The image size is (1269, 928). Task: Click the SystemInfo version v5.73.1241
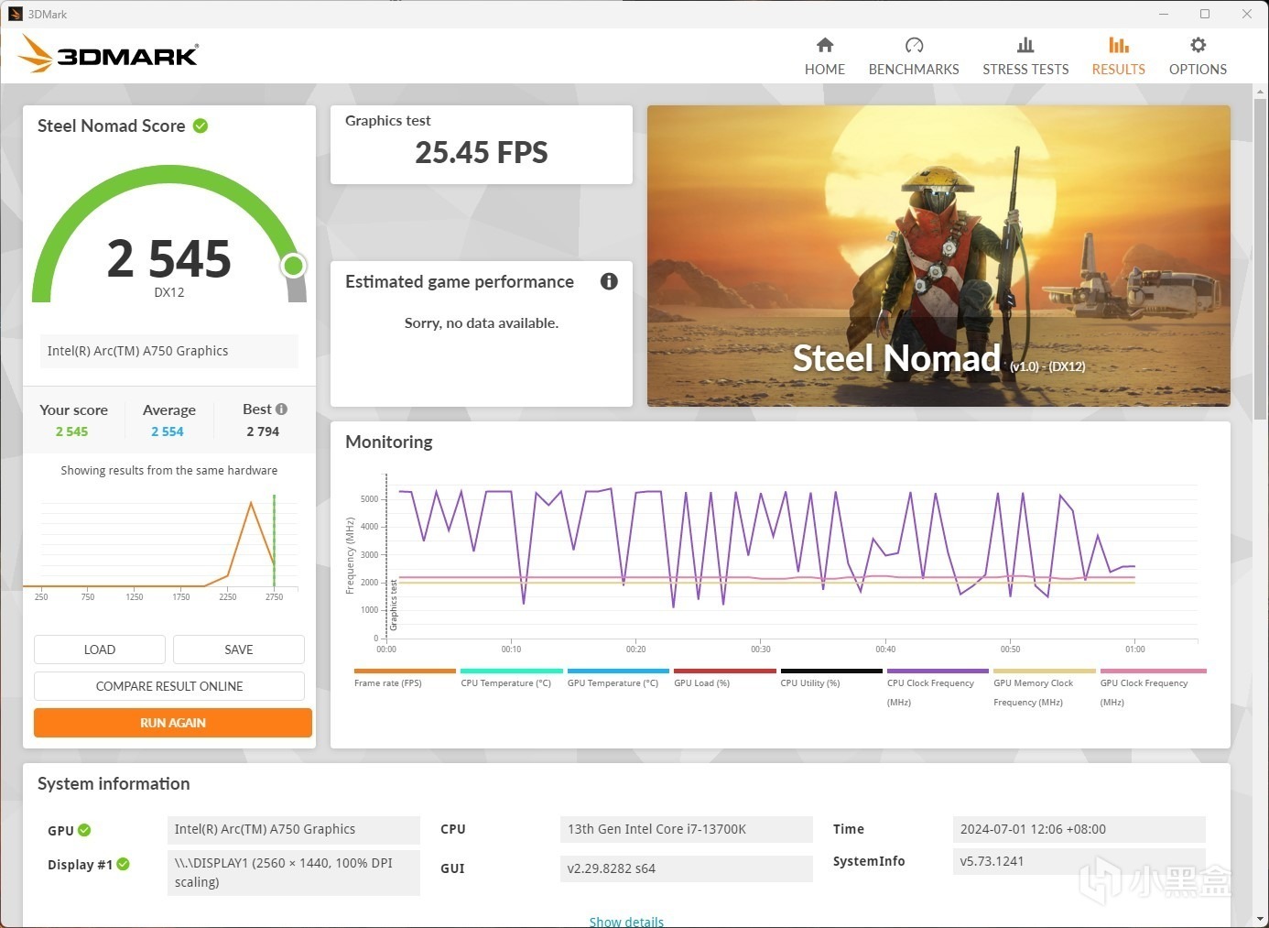click(x=1079, y=861)
